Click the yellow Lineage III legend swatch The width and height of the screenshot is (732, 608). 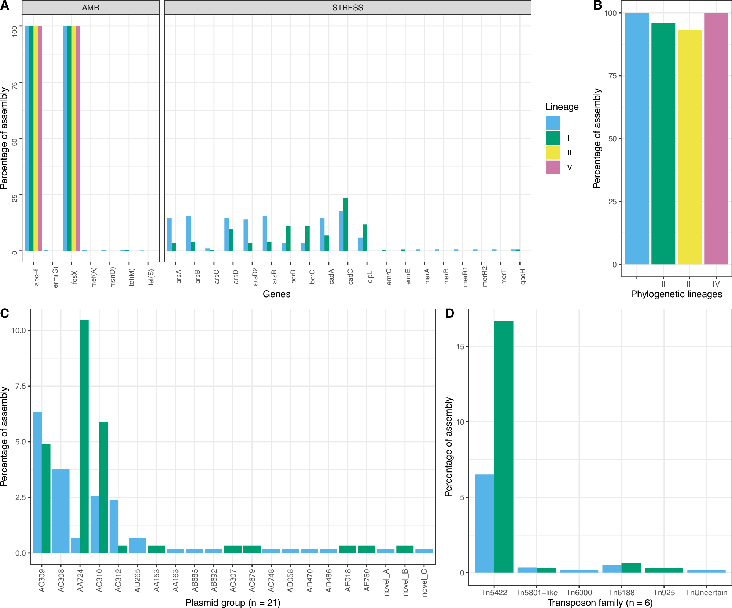[x=552, y=153]
